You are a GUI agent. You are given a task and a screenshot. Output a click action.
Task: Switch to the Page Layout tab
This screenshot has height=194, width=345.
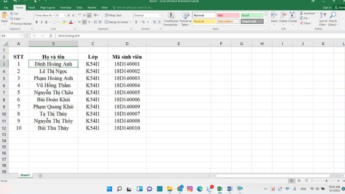coord(47,8)
